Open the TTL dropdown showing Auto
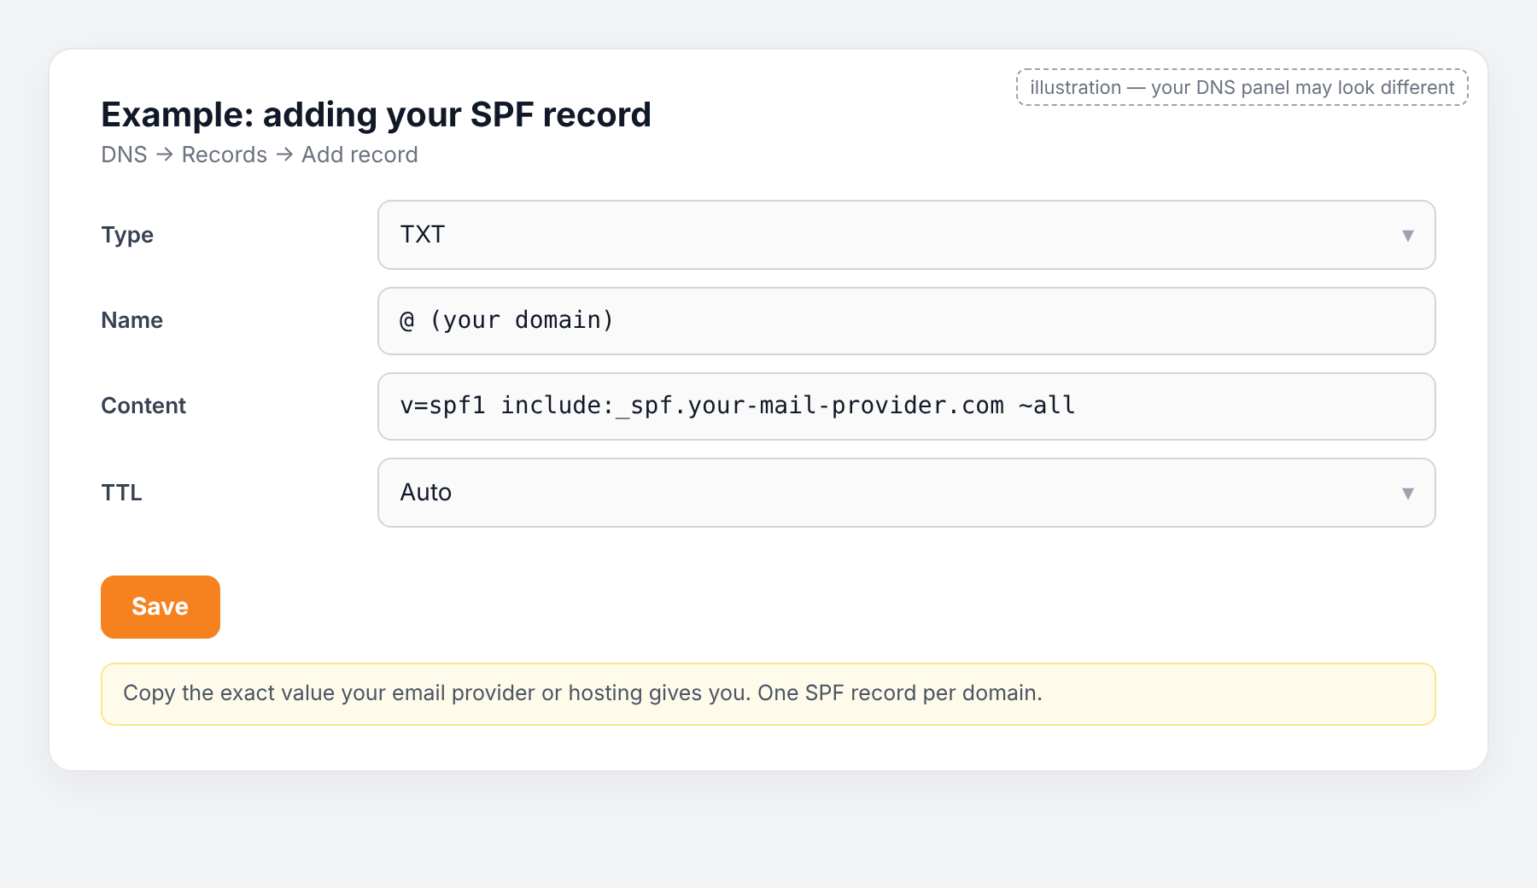1537x888 pixels. click(x=906, y=493)
